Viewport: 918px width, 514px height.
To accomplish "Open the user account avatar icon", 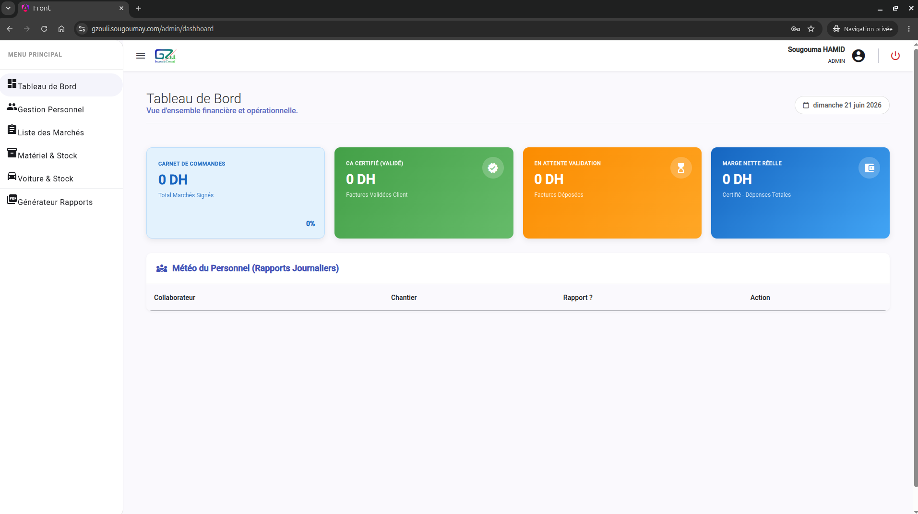I will (858, 56).
